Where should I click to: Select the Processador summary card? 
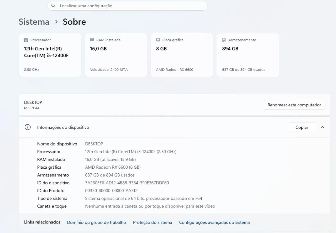point(50,55)
